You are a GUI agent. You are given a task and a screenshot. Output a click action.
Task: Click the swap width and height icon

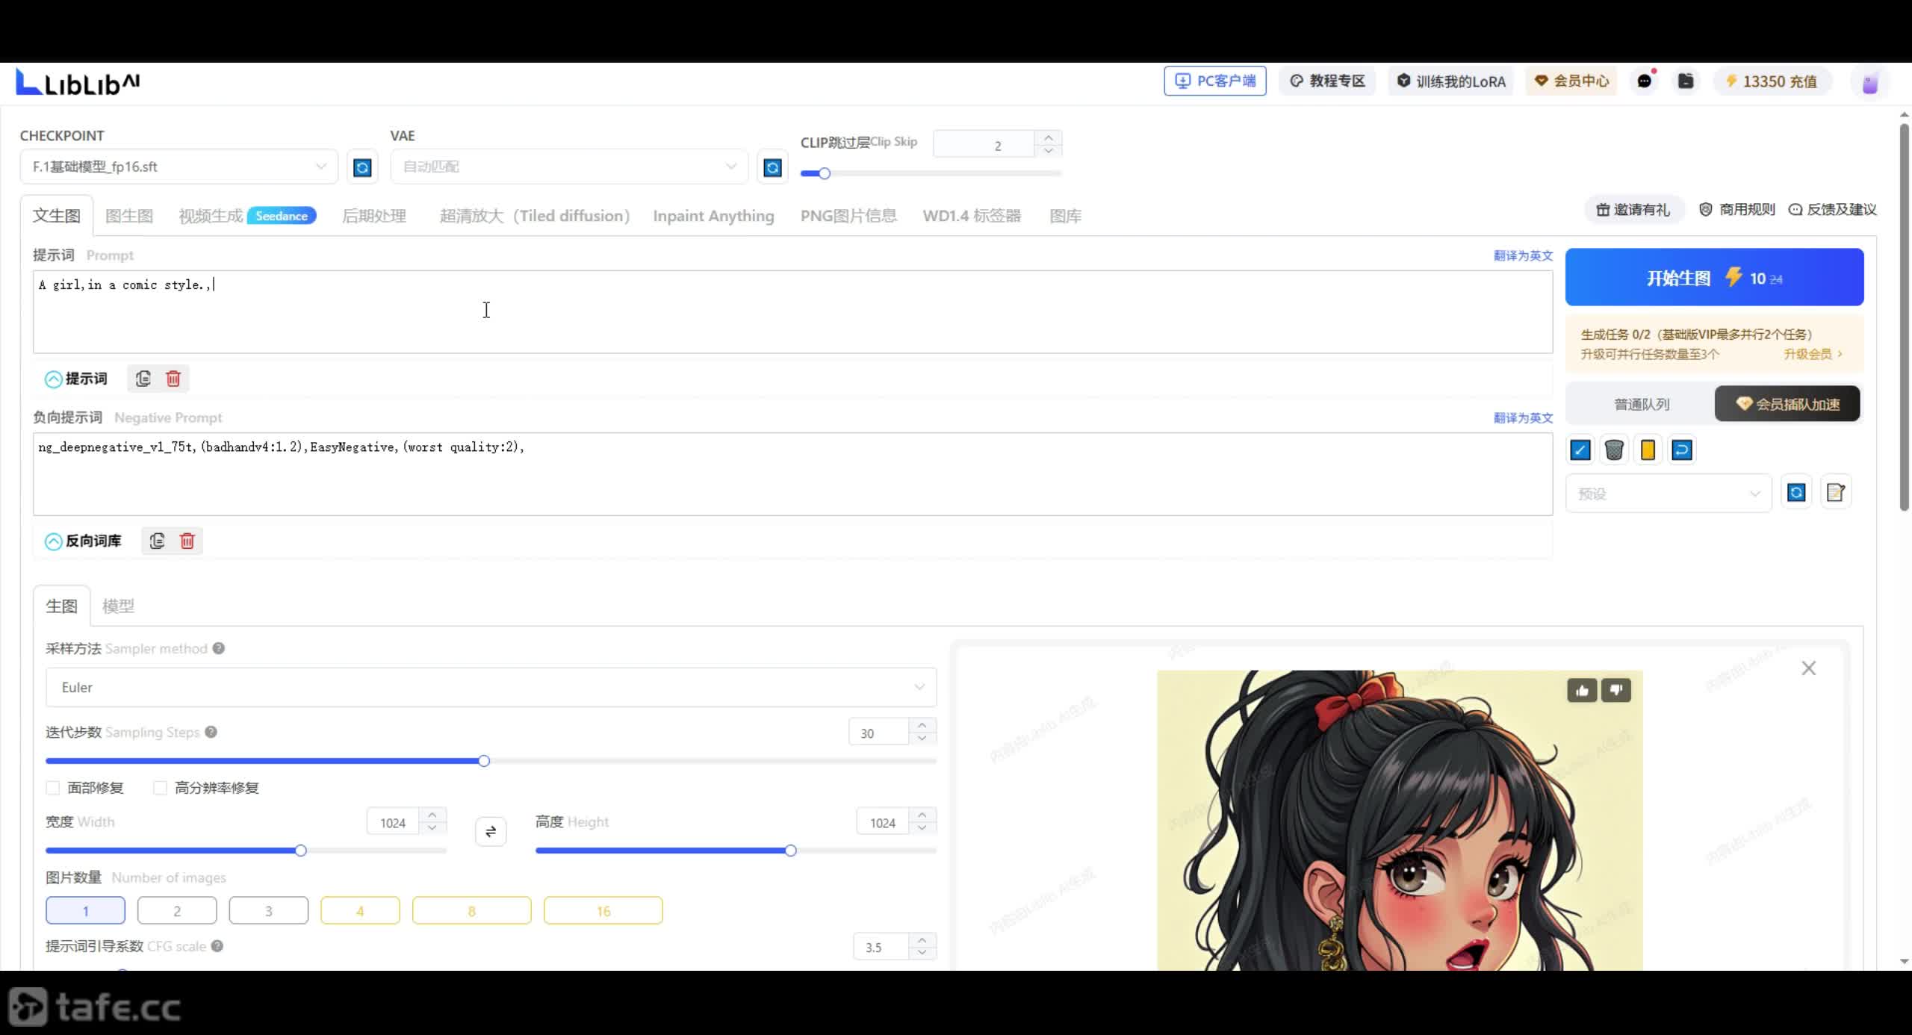(x=491, y=831)
